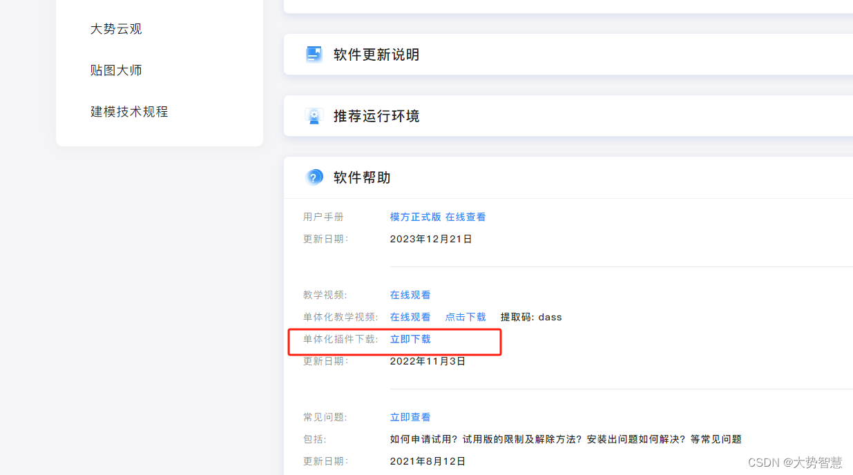Expand the 推荐运行环境 panel
The width and height of the screenshot is (853, 475).
point(568,116)
